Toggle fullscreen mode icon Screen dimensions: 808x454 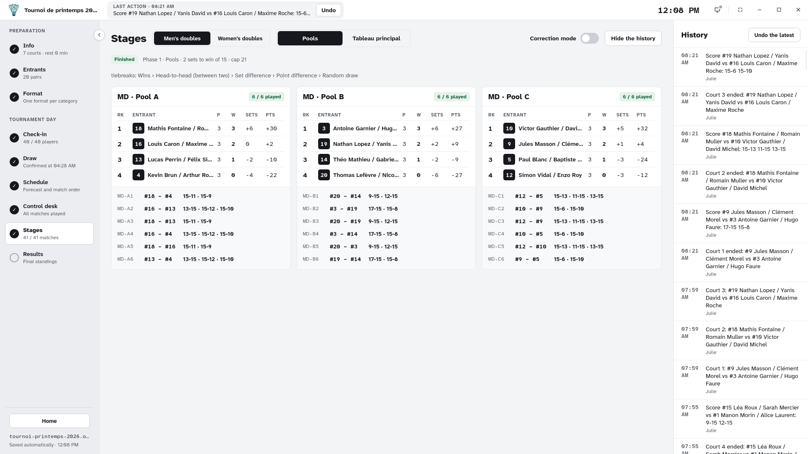coord(740,10)
